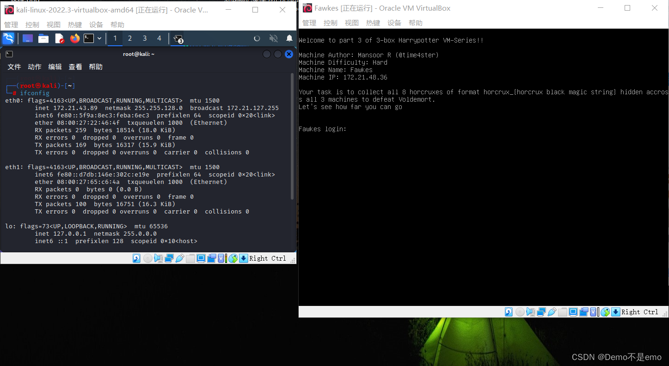Viewport: 669px width, 366px height.
Task: Click audio indicator in Kali VM status bar
Action: 159,258
